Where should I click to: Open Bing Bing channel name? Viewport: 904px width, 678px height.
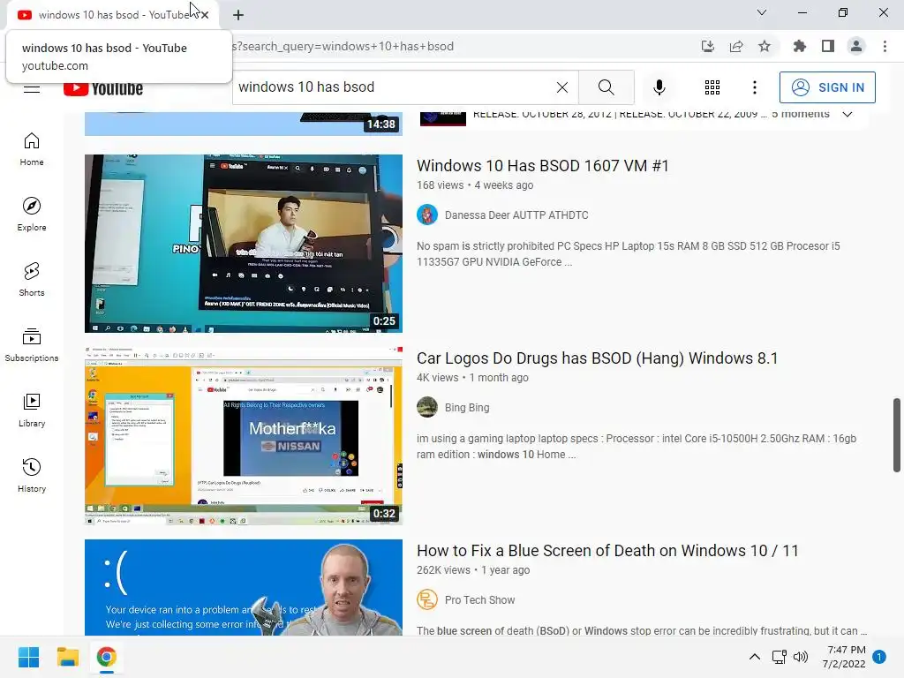coord(467,408)
